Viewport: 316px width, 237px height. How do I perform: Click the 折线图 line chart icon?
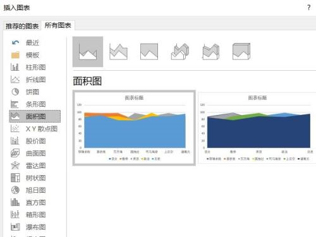coord(15,80)
